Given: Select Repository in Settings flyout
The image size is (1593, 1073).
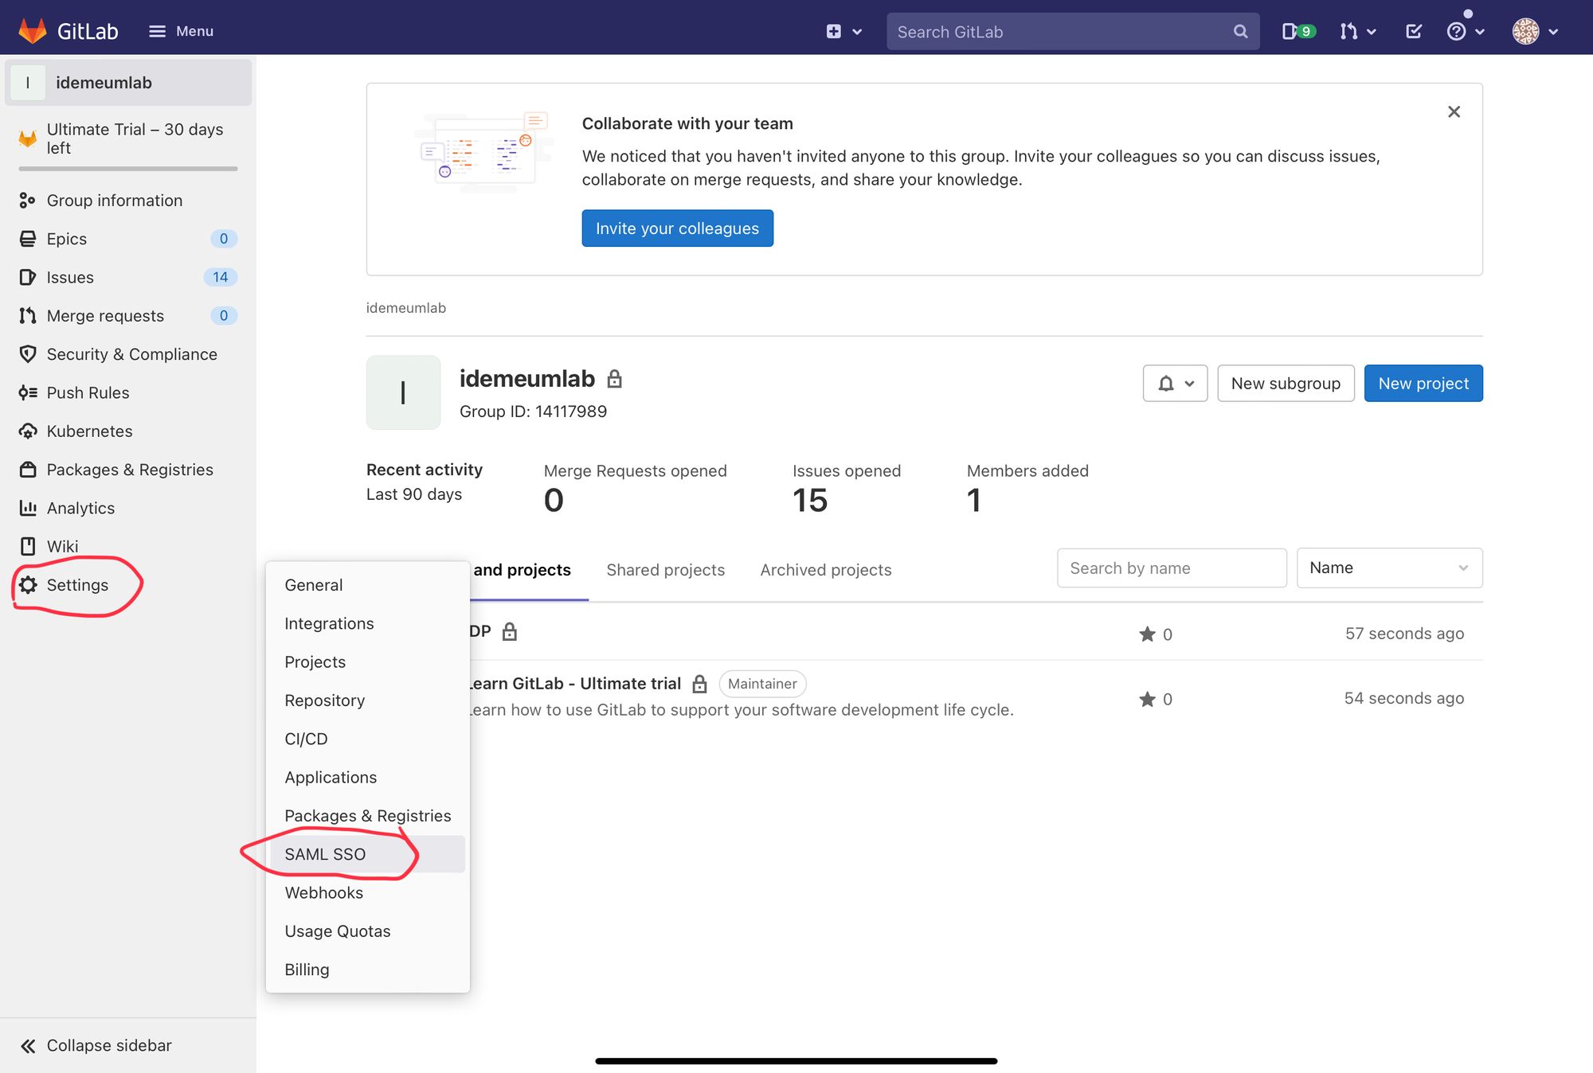Looking at the screenshot, I should pyautogui.click(x=367, y=700).
